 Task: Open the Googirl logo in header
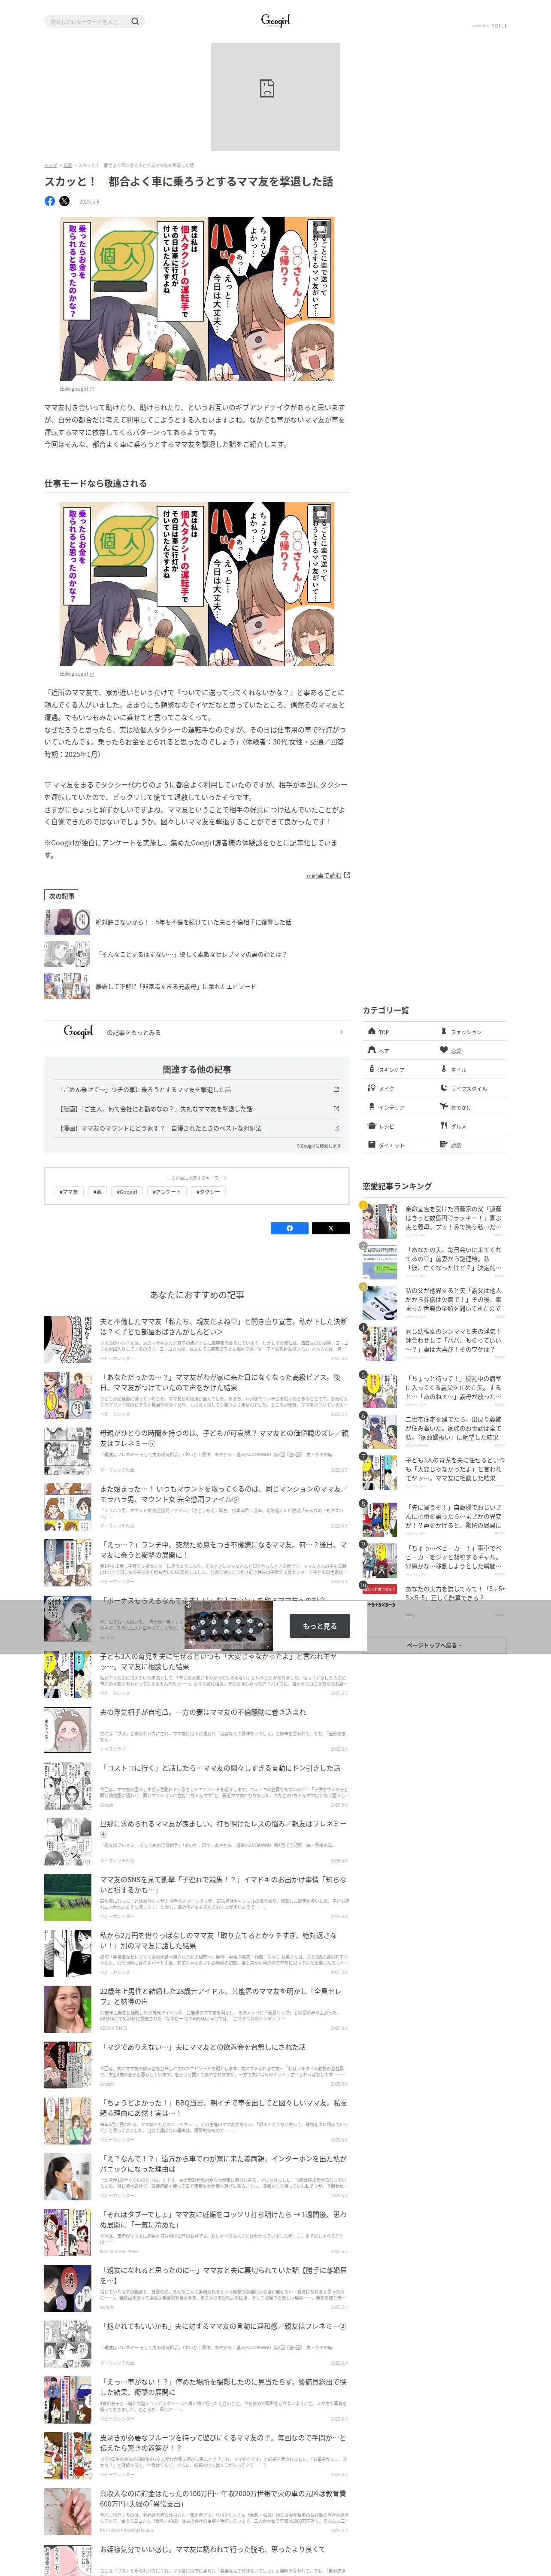(275, 20)
